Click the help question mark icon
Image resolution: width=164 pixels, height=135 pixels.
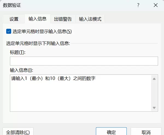click(138, 5)
